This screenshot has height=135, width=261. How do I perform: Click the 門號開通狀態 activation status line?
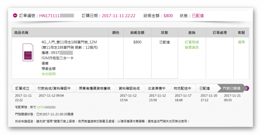click(44, 114)
